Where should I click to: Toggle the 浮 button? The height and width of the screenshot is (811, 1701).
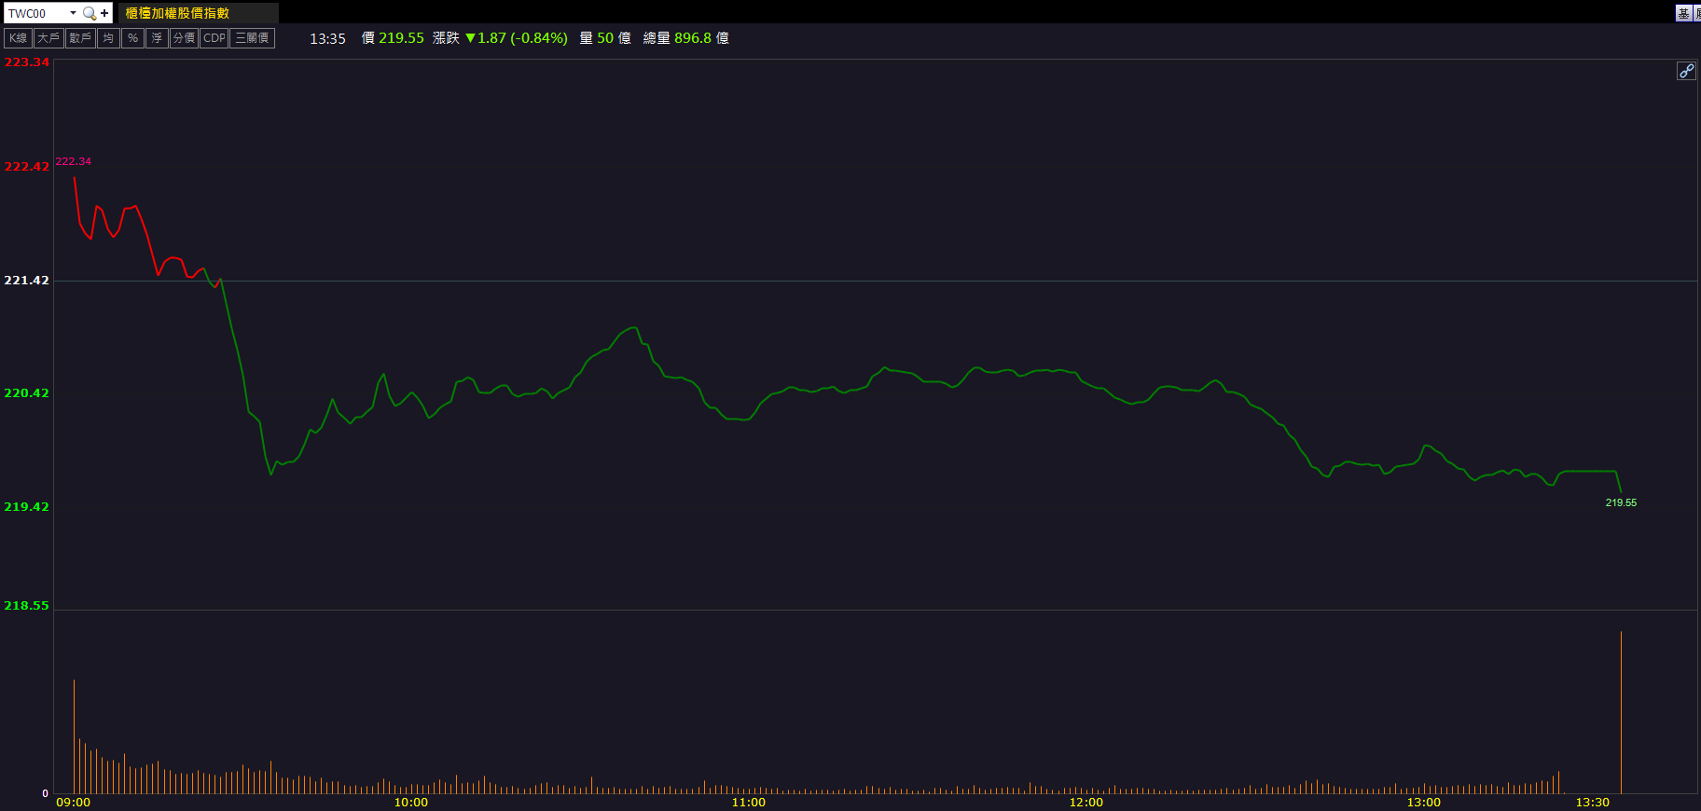(157, 38)
